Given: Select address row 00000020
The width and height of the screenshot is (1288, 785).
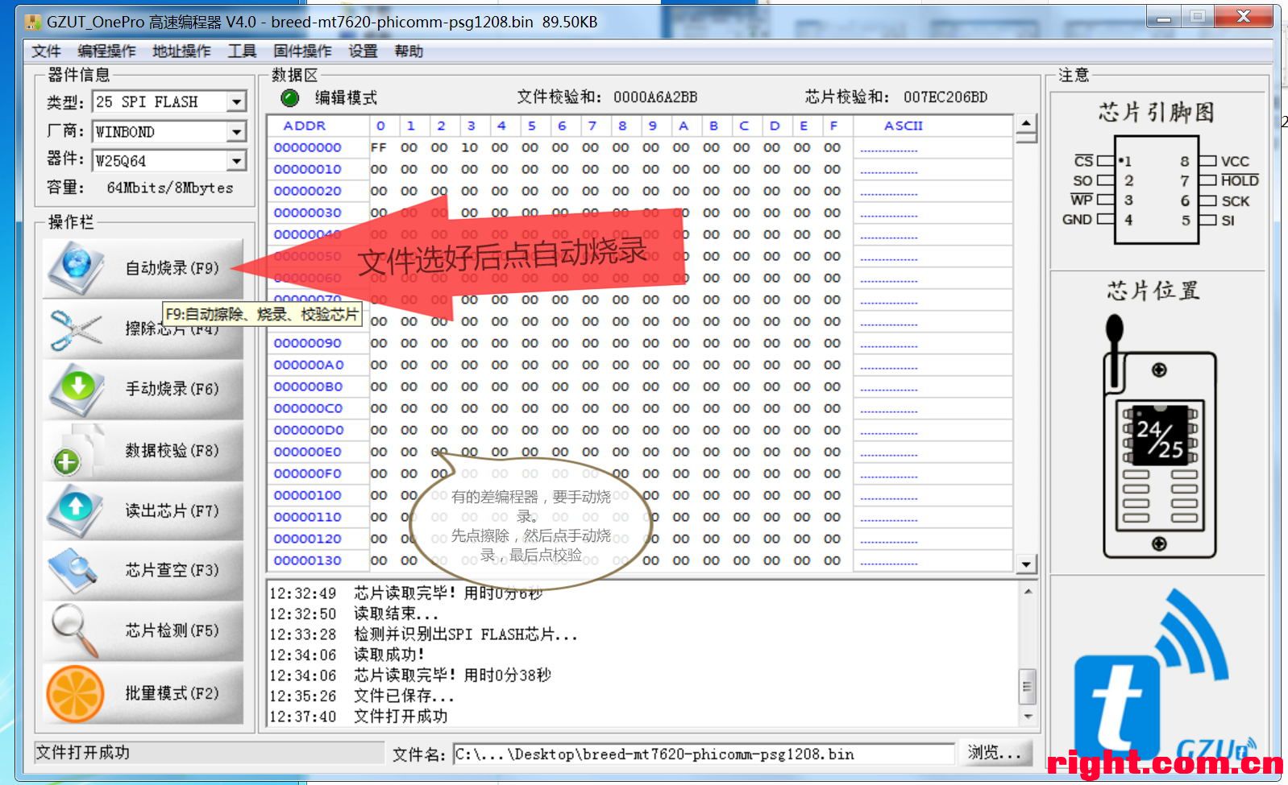Looking at the screenshot, I should tap(307, 191).
